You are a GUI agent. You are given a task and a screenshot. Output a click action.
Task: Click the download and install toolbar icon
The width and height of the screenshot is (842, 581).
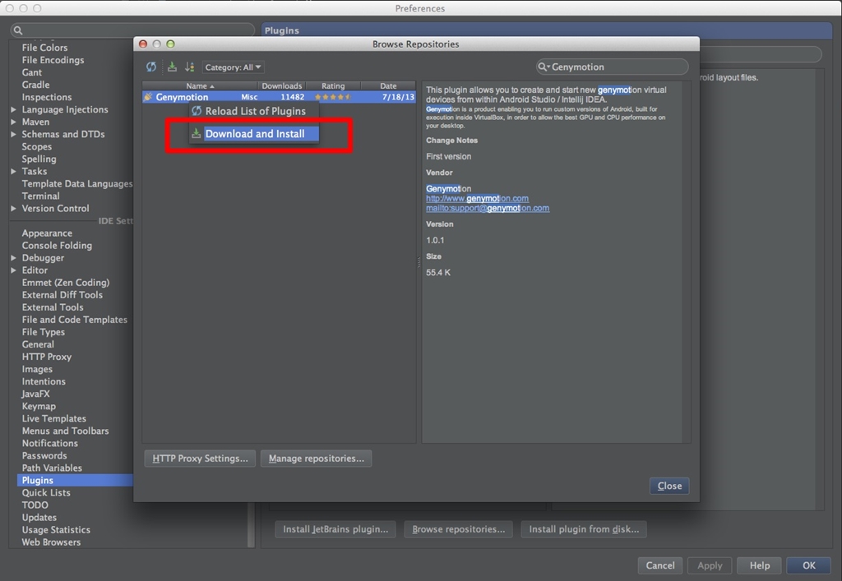coord(172,67)
